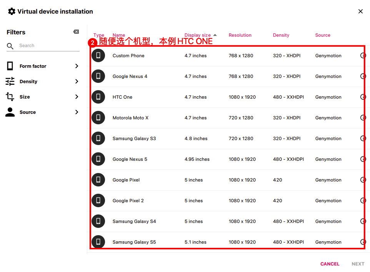370x272 pixels.
Task: Show info for Samsung Galaxy S3
Action: (363, 138)
